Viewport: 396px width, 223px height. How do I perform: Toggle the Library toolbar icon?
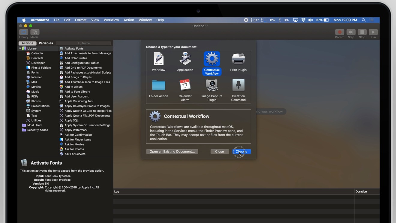24,32
